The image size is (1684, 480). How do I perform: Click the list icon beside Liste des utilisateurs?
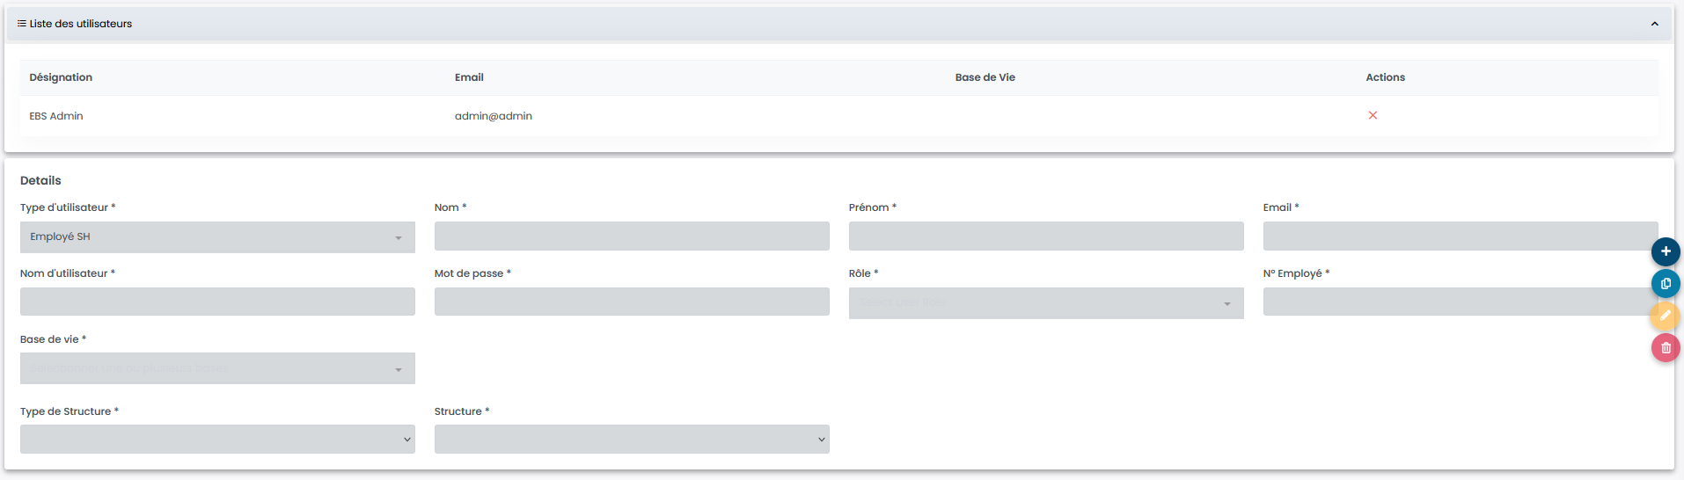coord(22,24)
